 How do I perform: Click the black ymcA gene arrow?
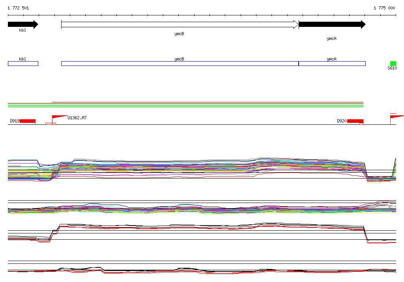331,24
